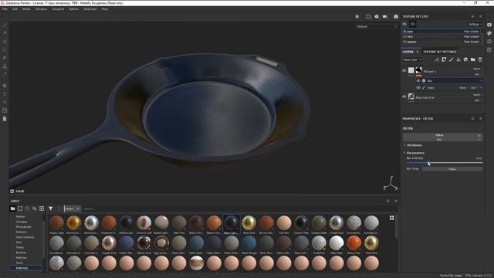Select the Smudge tool in left toolbar
Viewport: 494px width, 278px height.
[5, 58]
